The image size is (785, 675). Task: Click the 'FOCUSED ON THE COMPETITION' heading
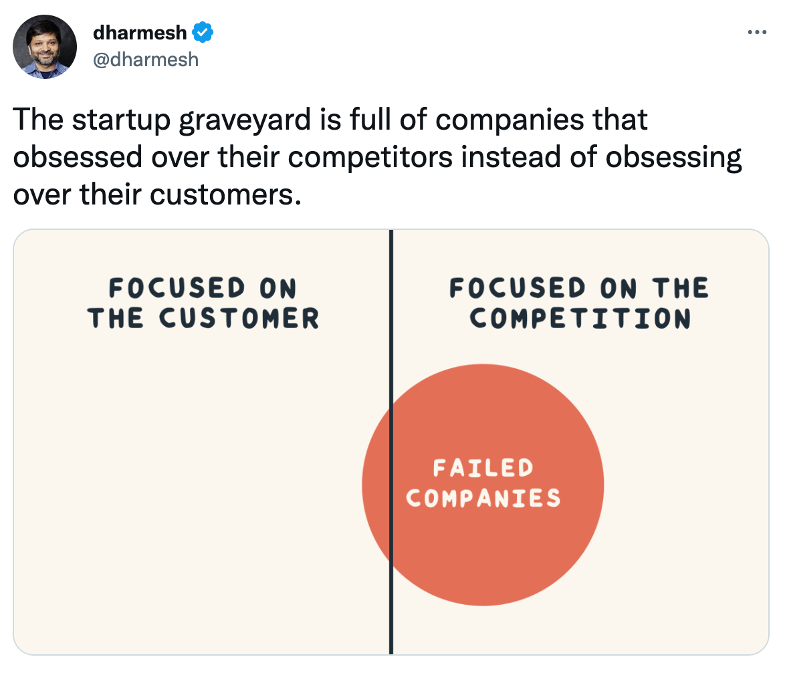579,302
